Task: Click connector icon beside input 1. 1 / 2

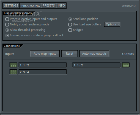Action: 13,65
